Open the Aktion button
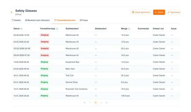 tap(159, 12)
